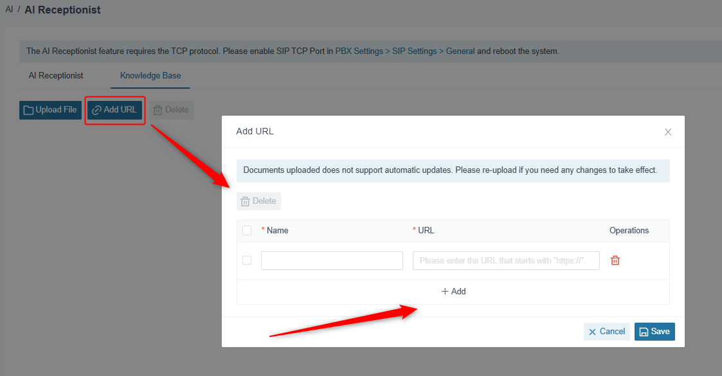Screen dimensions: 722x376
Task: Click the Delete button inside the dialog
Action: tap(259, 201)
